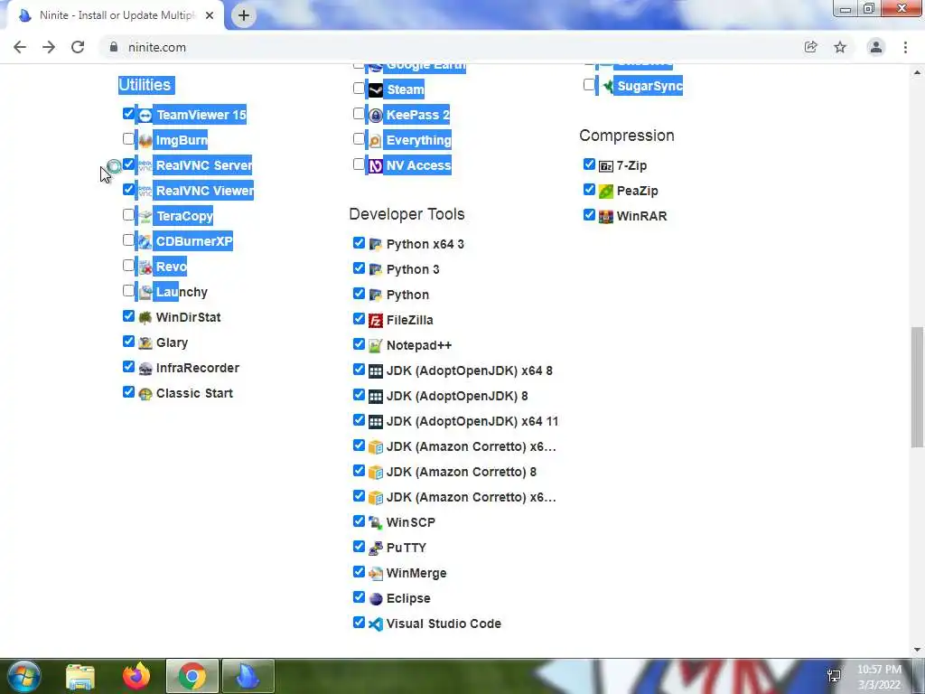Click the Steam app icon
Image resolution: width=925 pixels, height=694 pixels.
click(x=376, y=89)
